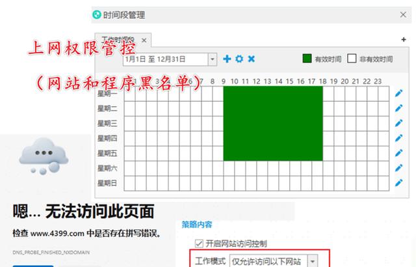Click the 有效时间 legend label
Screen dimensions: 416x267
(328, 59)
